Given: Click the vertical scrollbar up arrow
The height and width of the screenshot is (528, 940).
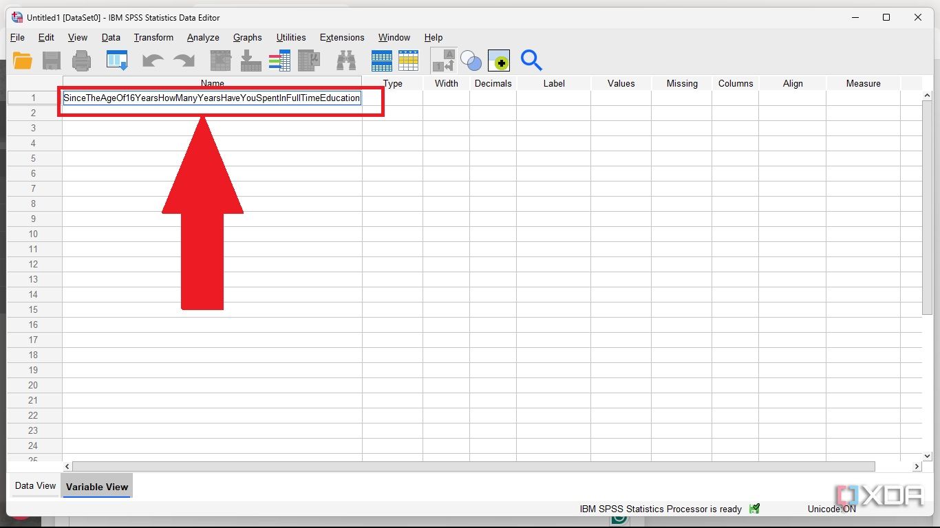Looking at the screenshot, I should click(x=927, y=96).
